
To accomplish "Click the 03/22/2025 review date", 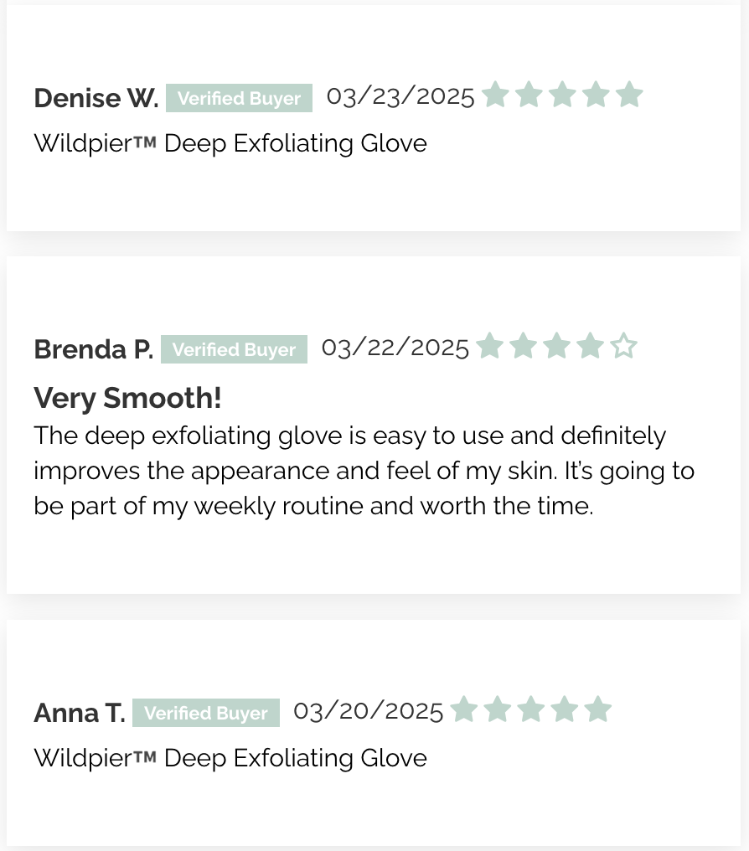I will [x=395, y=348].
